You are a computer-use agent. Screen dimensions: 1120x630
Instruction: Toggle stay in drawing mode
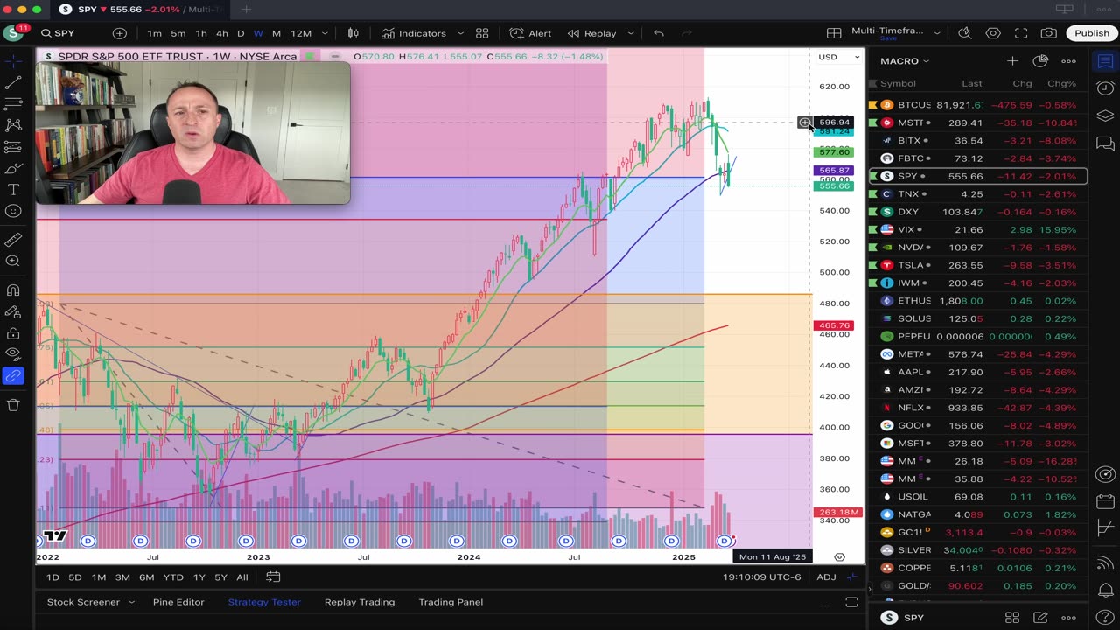13,311
